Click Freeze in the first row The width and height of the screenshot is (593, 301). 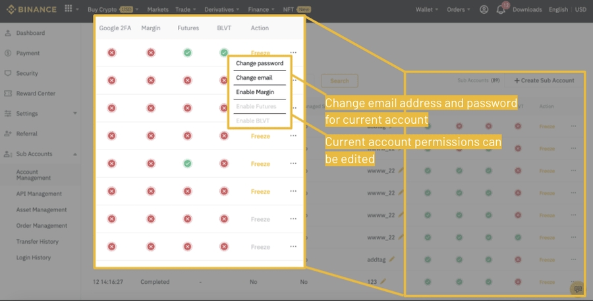260,53
